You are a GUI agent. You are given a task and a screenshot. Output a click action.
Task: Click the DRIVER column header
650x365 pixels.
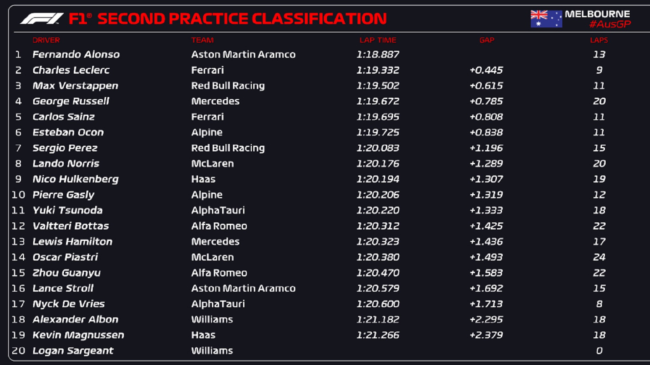click(x=46, y=40)
